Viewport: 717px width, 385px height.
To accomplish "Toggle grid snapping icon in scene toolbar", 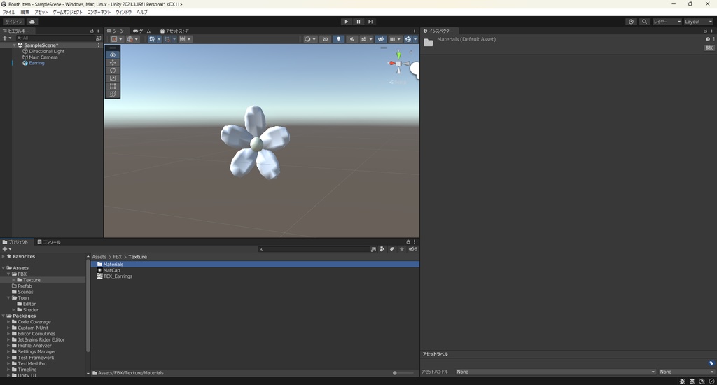I will pos(167,39).
